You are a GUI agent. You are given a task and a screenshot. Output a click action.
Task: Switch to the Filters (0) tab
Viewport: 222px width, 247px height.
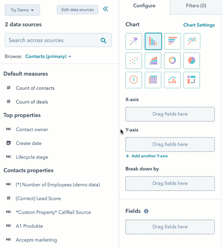[x=196, y=6]
